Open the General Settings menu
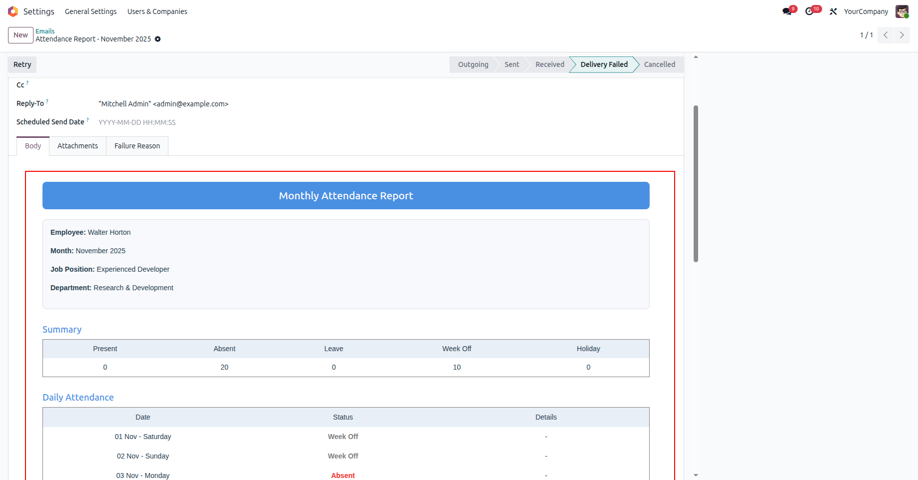Viewport: 918px width, 480px height. 90,11
